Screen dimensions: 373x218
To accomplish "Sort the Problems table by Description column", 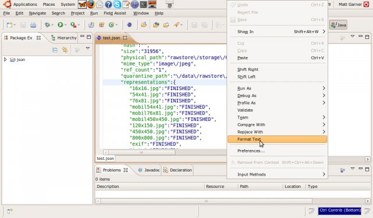I will click(150, 187).
